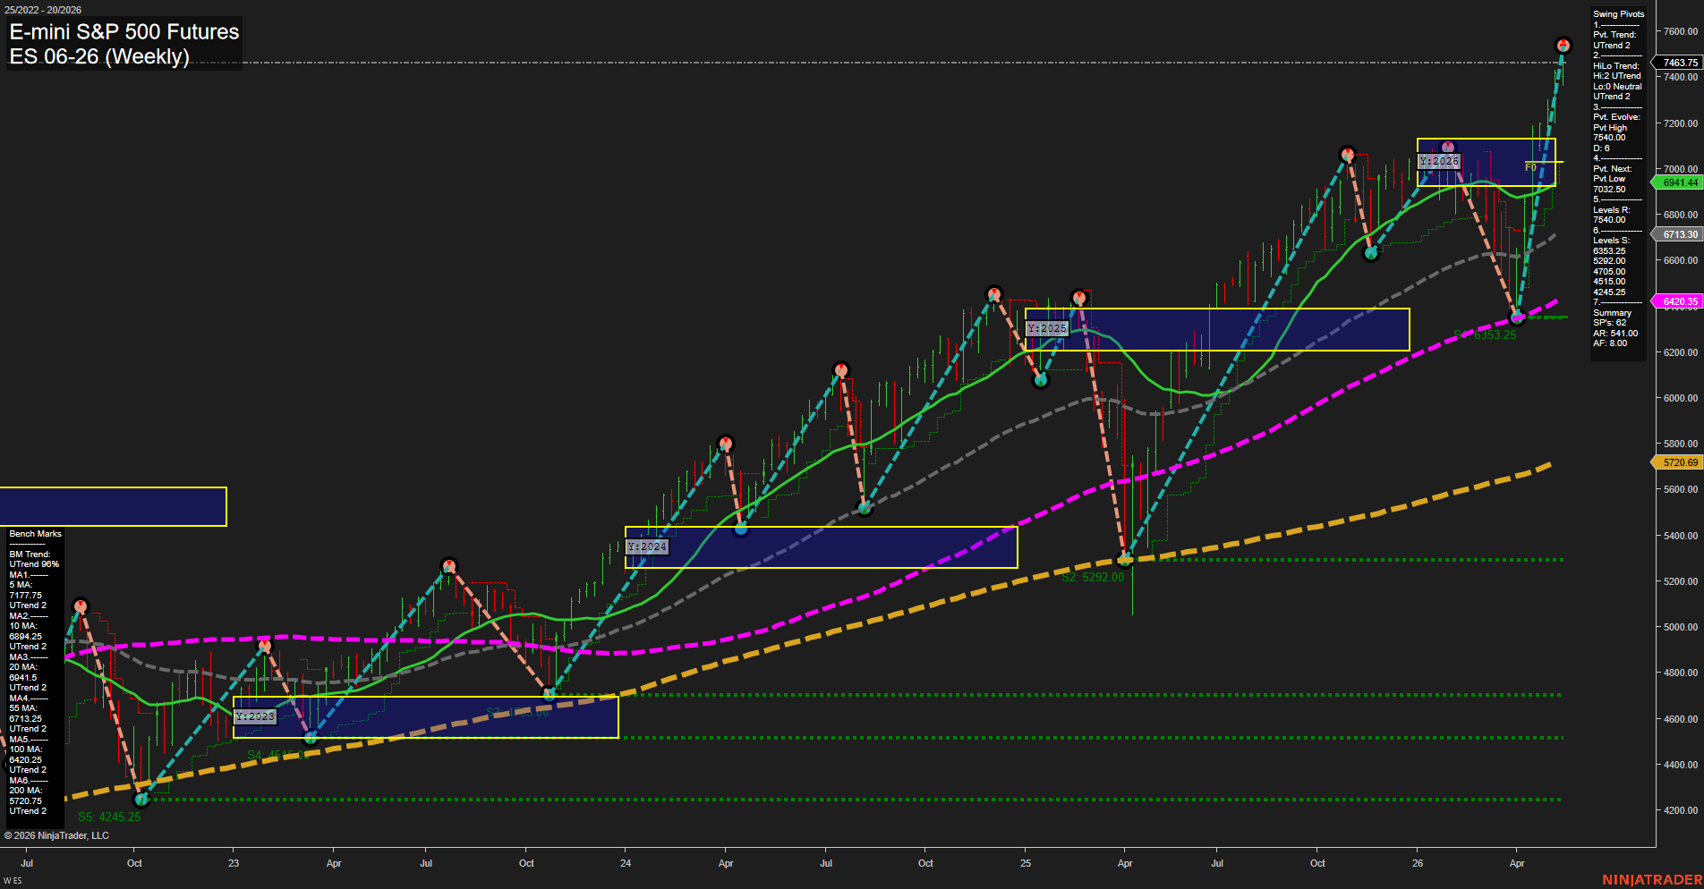Select the 10 MA: 6894.25 benchmark value
This screenshot has width=1704, height=889.
[x=26, y=631]
